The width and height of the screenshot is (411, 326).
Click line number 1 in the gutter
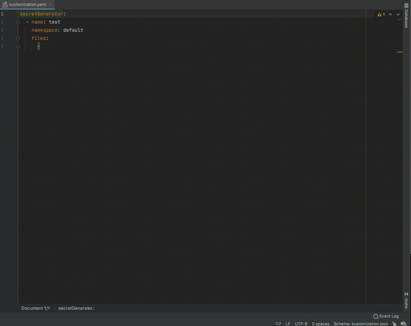2,14
